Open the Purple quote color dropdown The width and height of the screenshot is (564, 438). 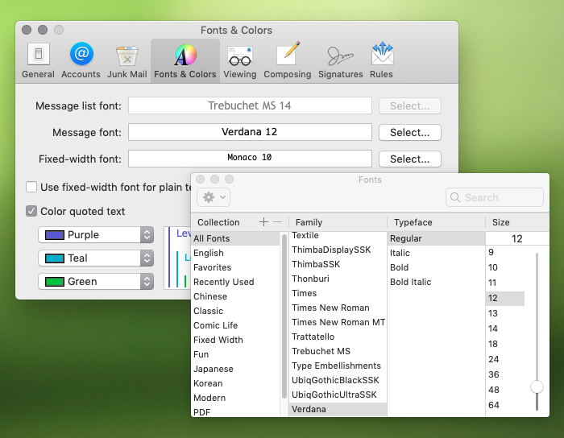tap(95, 235)
